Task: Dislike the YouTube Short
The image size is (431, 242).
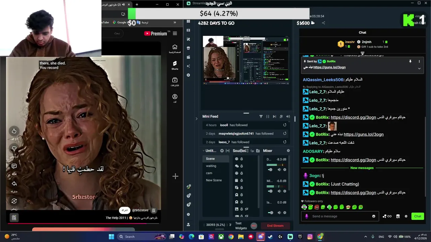Action: click(x=14, y=149)
